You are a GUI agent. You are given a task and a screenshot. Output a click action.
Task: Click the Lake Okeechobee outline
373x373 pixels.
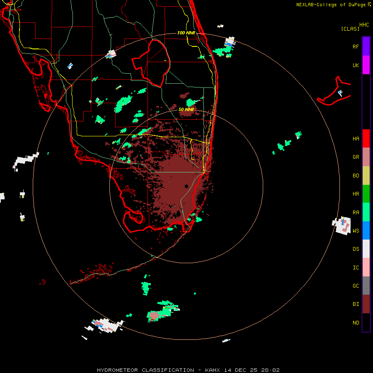(x=151, y=63)
